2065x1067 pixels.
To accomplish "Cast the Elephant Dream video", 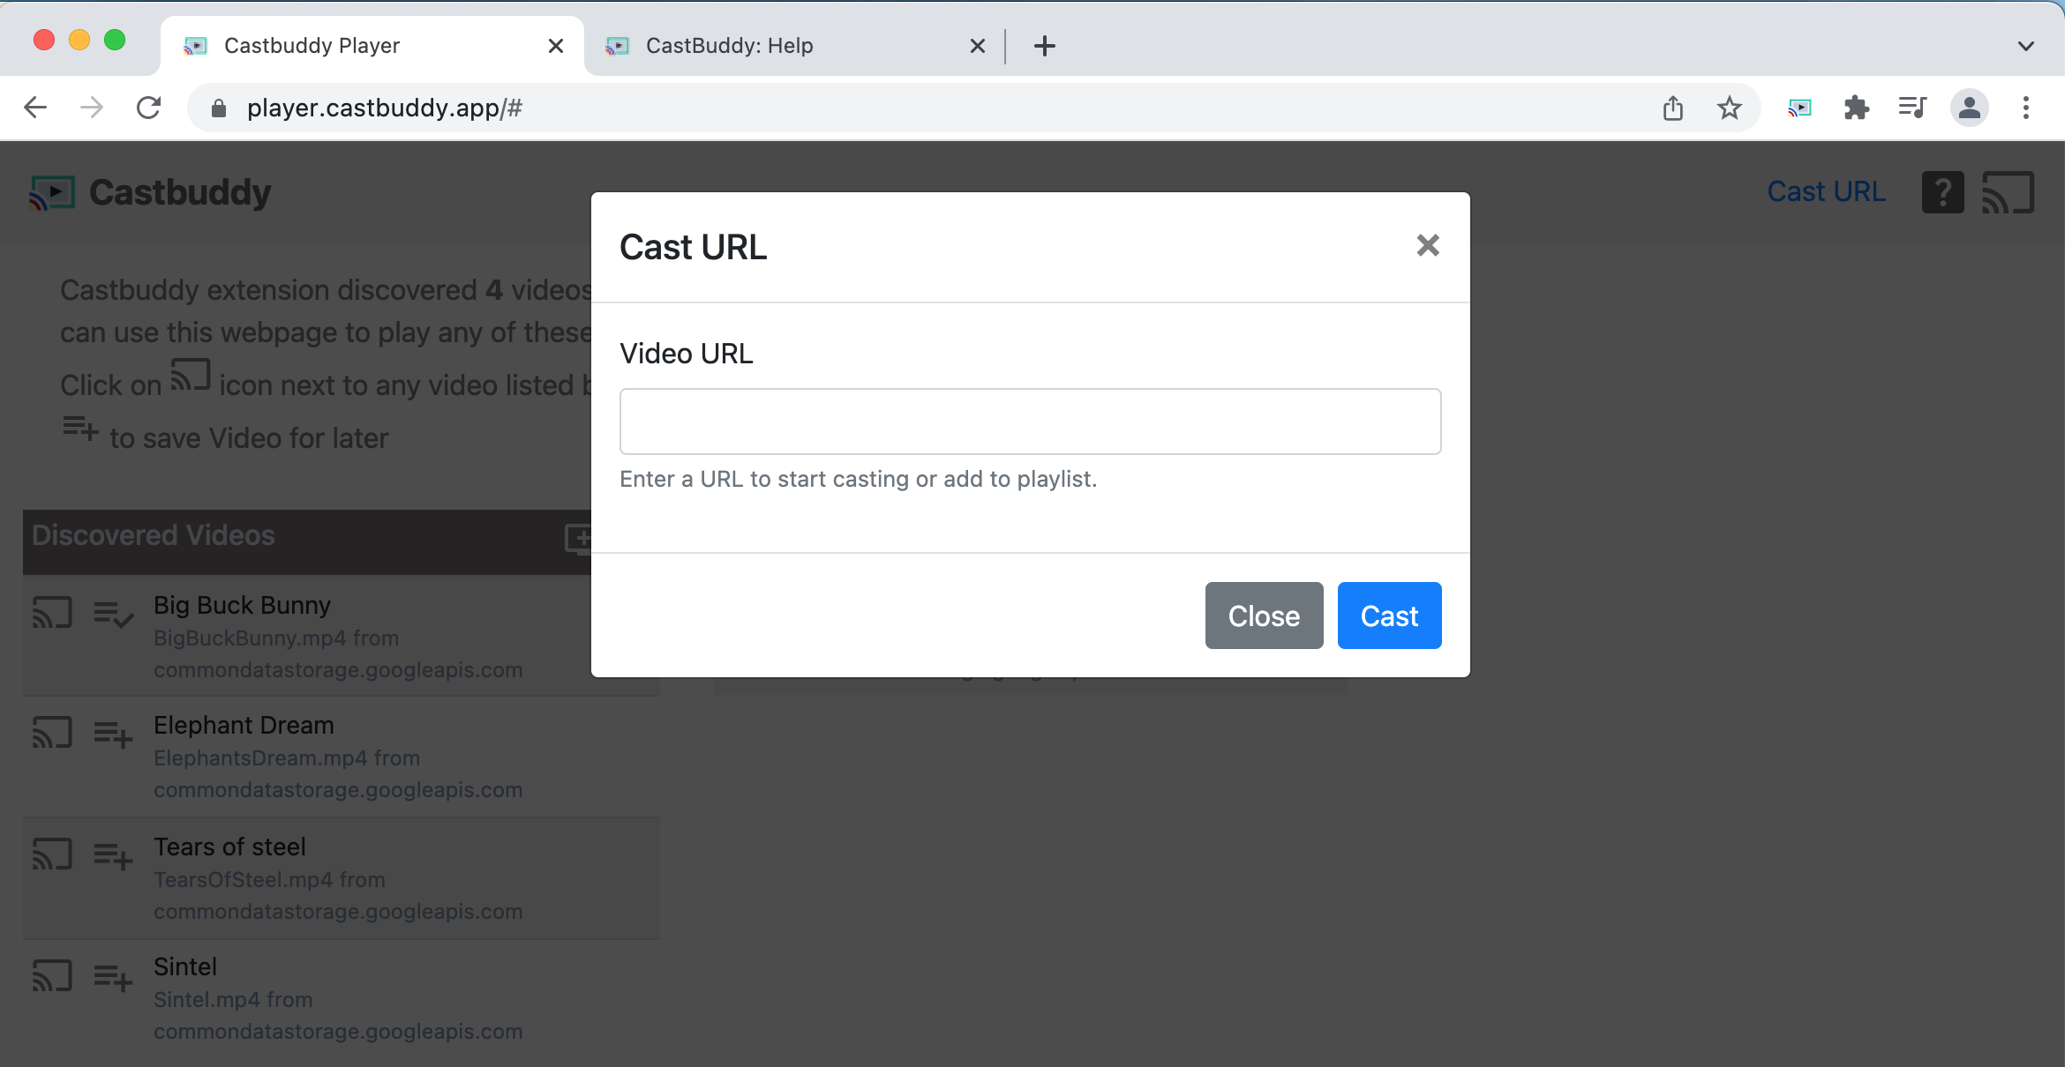I will (52, 733).
